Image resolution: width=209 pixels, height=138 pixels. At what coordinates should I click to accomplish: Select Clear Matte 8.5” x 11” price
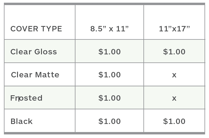[x=110, y=75]
